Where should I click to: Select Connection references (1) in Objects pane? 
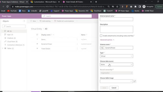14,45
